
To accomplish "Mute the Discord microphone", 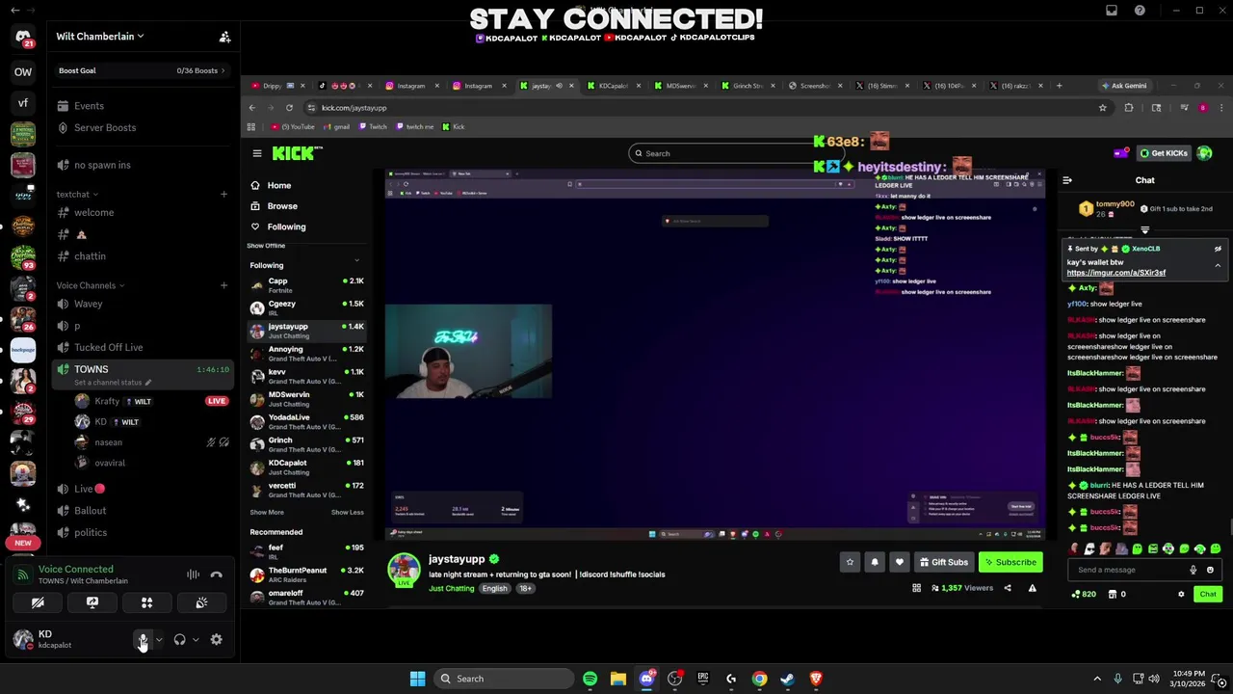I will 143,640.
